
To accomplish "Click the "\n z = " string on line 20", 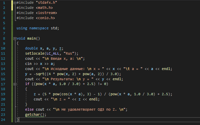I will 60,99.
